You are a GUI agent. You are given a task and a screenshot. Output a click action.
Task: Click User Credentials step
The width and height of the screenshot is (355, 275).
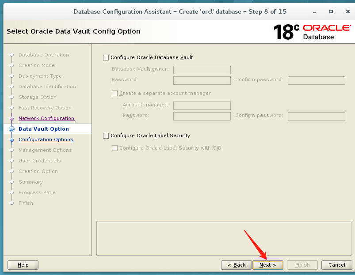click(40, 161)
